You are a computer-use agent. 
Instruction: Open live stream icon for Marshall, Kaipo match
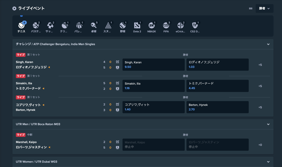117,147
